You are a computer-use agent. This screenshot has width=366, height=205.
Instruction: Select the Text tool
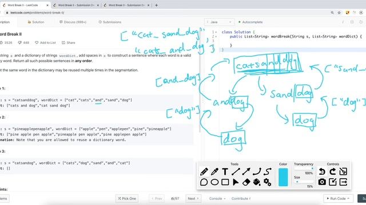pos(225,171)
